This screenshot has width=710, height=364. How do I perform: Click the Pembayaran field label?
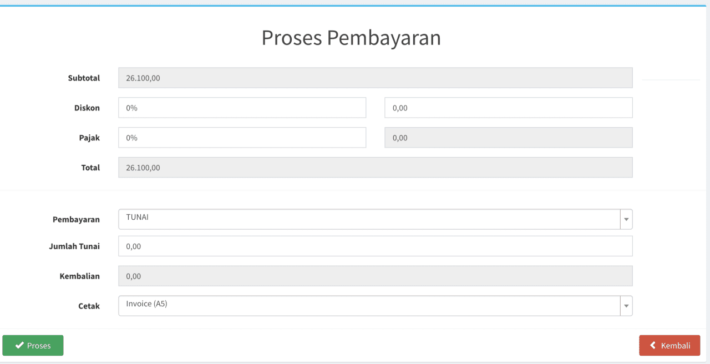(x=76, y=219)
